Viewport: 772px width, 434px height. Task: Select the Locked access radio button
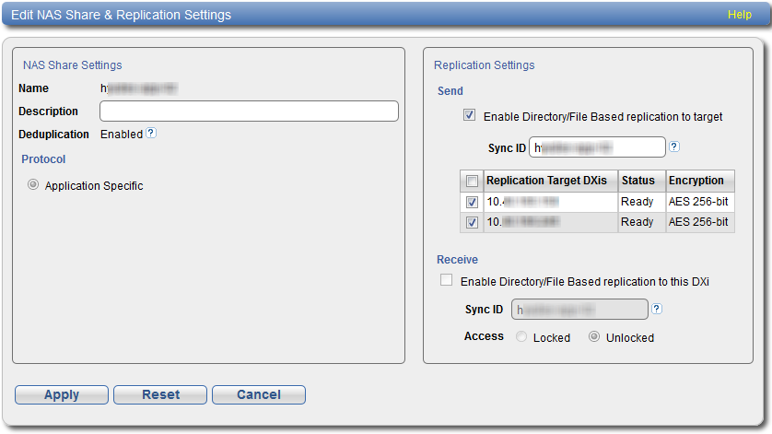521,337
